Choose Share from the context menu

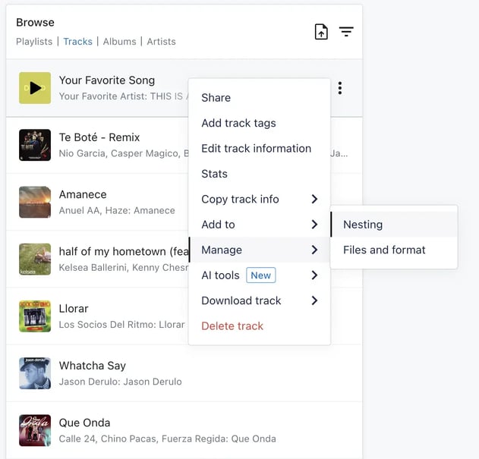click(216, 98)
